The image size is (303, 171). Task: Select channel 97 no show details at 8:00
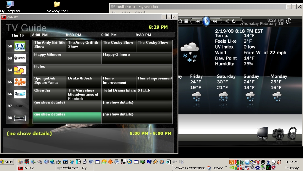(67, 106)
